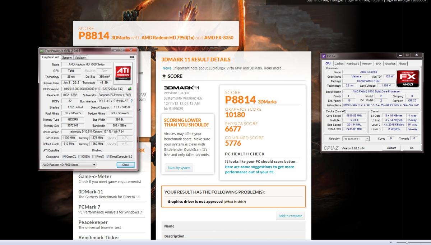Open the Benchmark Ticker sidebar item

tap(99, 237)
